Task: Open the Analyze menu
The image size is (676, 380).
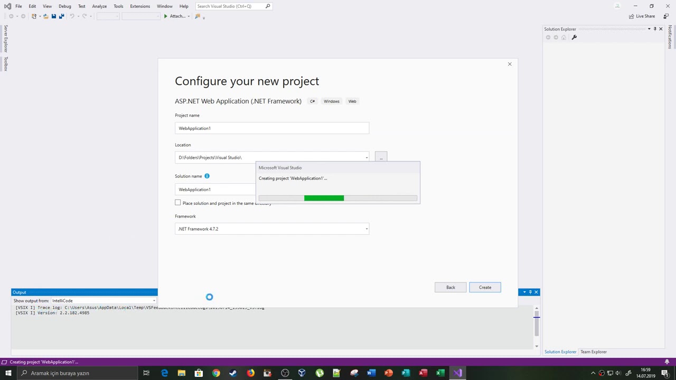Action: click(99, 6)
